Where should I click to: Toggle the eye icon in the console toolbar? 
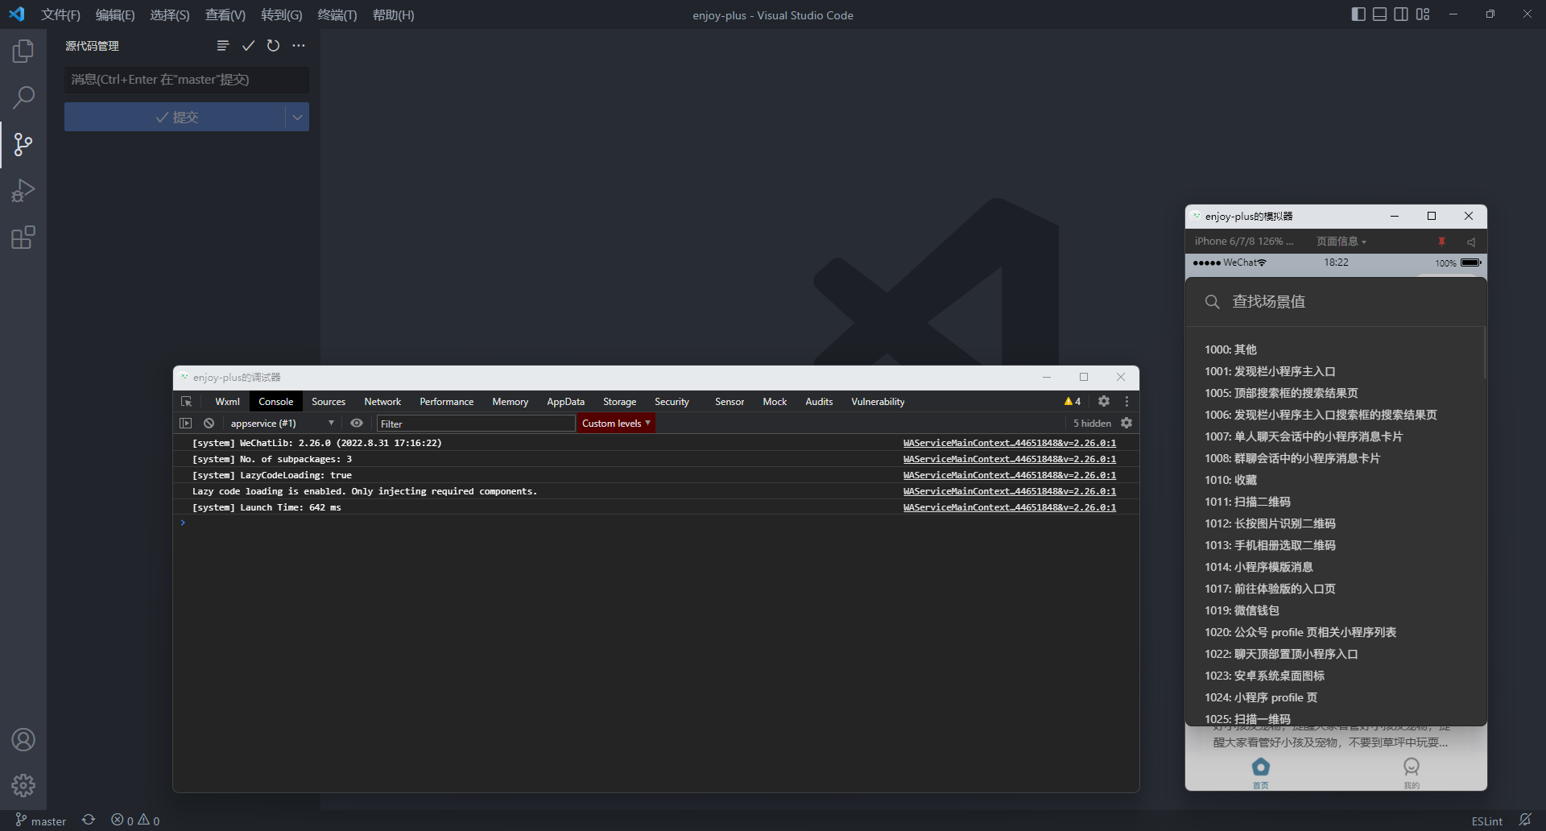(357, 423)
